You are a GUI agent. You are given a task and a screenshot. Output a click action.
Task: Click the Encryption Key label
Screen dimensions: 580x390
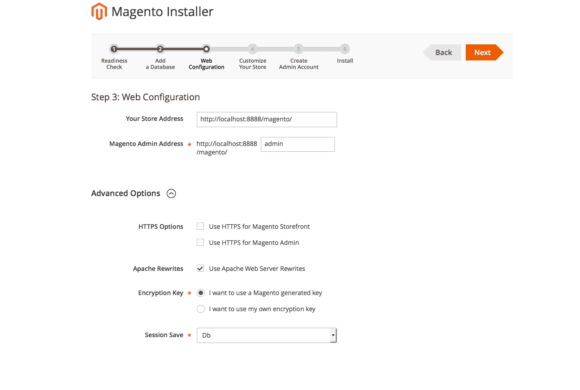tap(160, 293)
